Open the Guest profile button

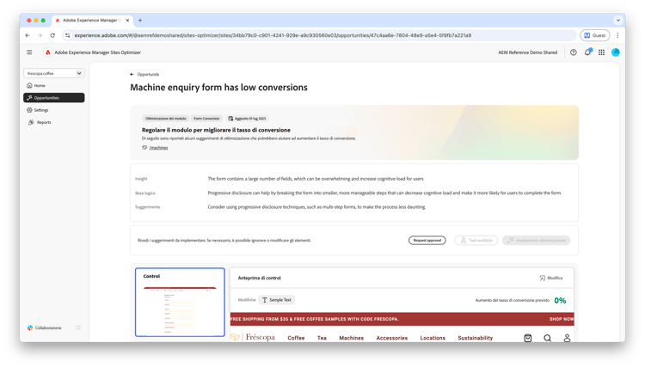(595, 35)
